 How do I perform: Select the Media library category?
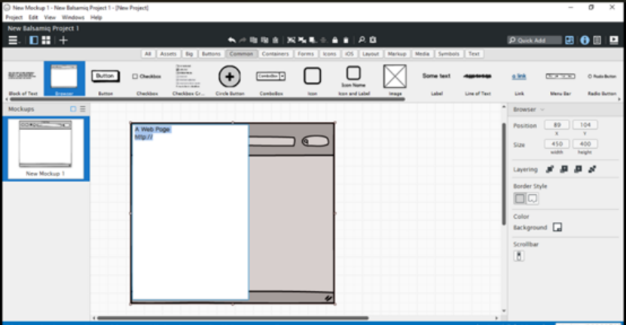tap(422, 54)
